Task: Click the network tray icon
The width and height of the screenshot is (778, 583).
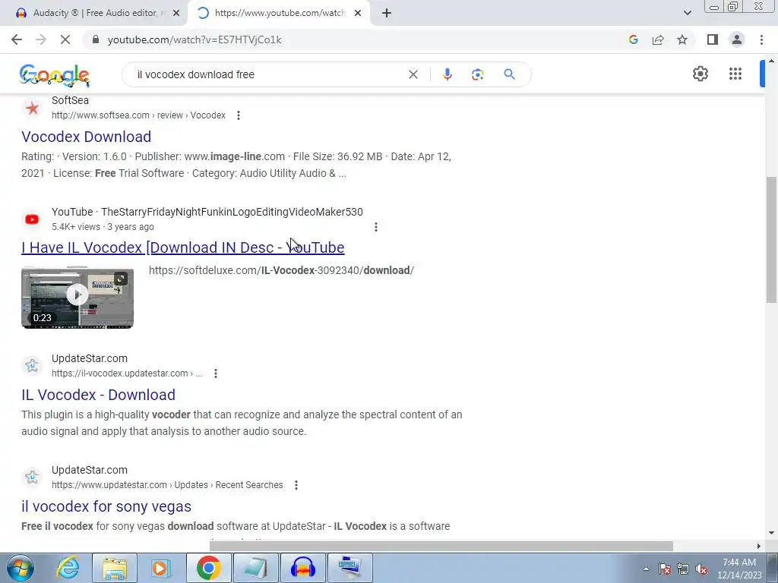Action: [x=683, y=569]
